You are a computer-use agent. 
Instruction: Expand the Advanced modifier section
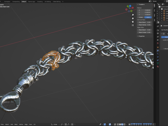point(163,49)
